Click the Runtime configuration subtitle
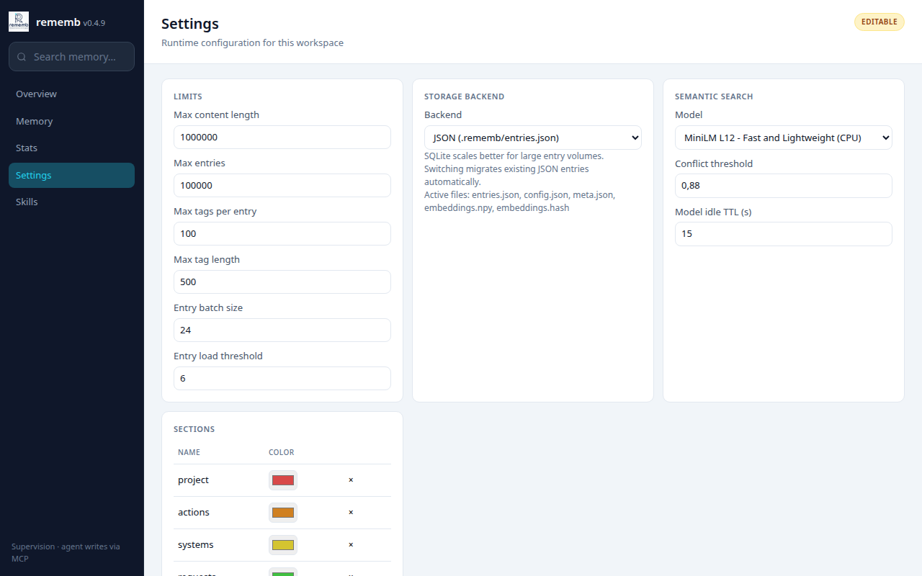The width and height of the screenshot is (922, 576). coord(252,42)
